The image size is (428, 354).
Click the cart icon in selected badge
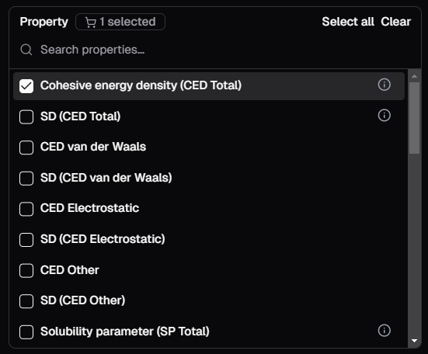pyautogui.click(x=91, y=22)
